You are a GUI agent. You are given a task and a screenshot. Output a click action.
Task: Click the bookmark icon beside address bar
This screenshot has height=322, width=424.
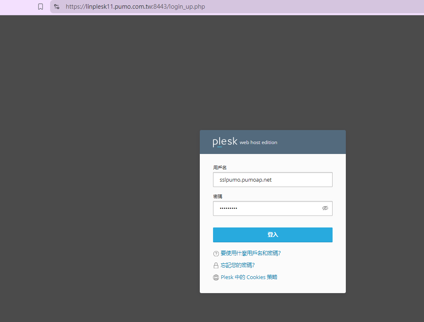41,7
